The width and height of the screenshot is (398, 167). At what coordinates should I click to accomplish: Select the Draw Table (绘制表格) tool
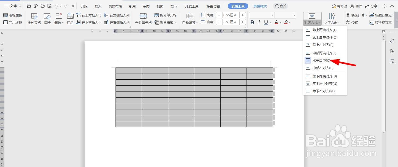coord(34,18)
